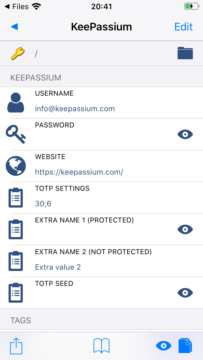Show the Extra Name 1 protected value
The height and width of the screenshot is (360, 203).
click(185, 229)
